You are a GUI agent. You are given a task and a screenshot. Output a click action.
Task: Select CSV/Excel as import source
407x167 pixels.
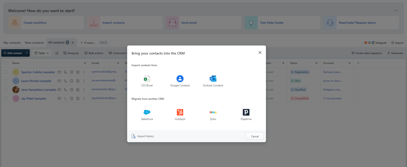click(x=147, y=81)
